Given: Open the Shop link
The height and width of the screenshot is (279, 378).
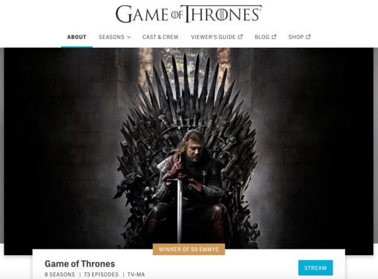Looking at the screenshot, I should tap(296, 37).
